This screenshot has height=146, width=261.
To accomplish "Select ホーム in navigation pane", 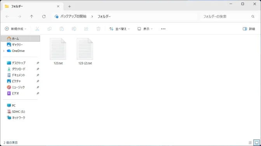I will [21, 39].
